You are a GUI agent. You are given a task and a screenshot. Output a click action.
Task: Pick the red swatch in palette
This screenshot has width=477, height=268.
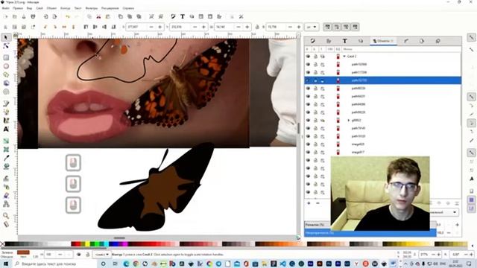tap(78, 244)
